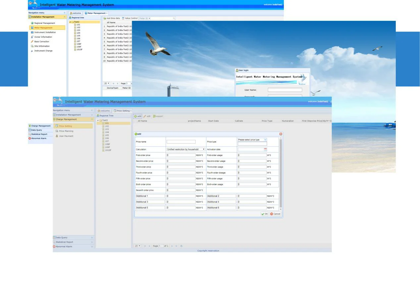420x281 pixels.
Task: Click Statistical Report in the floating menu
Action: pyautogui.click(x=40, y=134)
